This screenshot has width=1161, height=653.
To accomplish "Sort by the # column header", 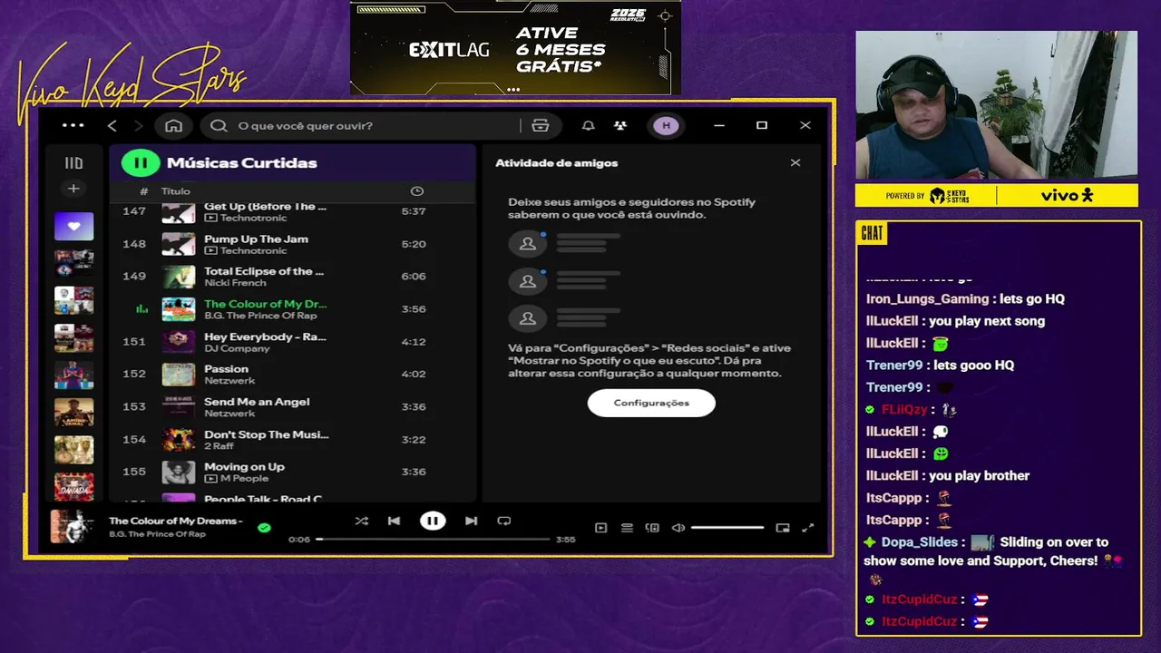I will click(143, 191).
